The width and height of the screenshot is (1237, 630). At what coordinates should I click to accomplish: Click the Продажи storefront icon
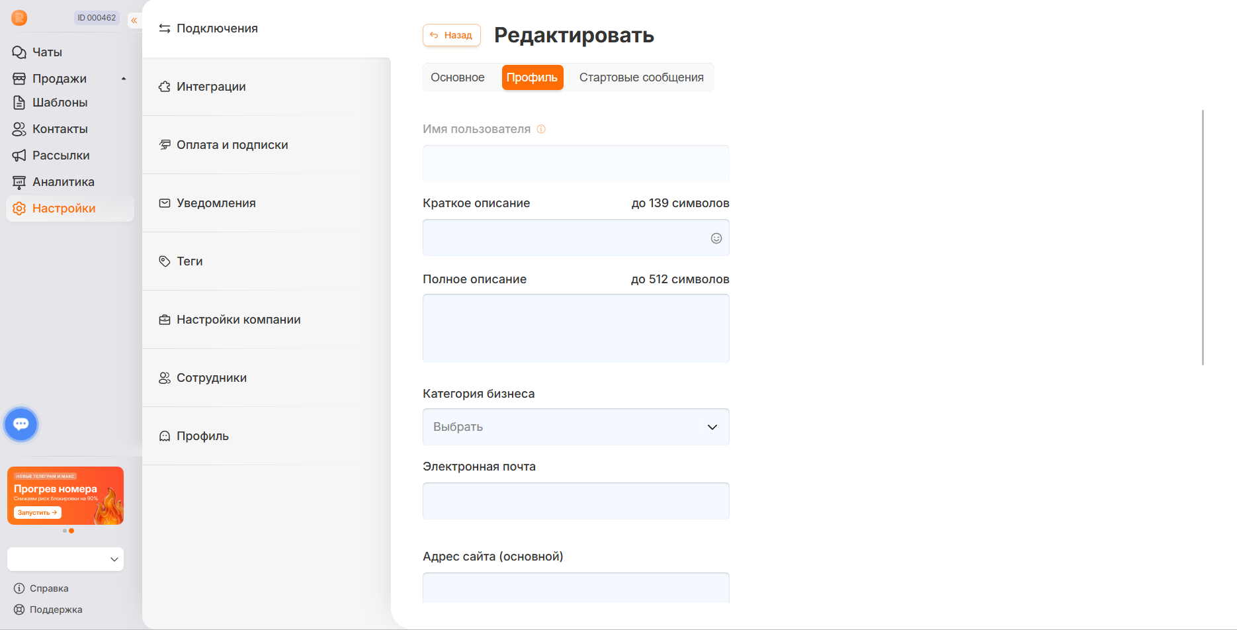[x=19, y=79]
